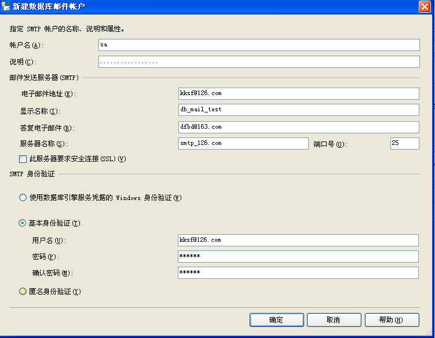Click the 密码(P) label
This screenshot has width=435, height=338.
(46, 257)
